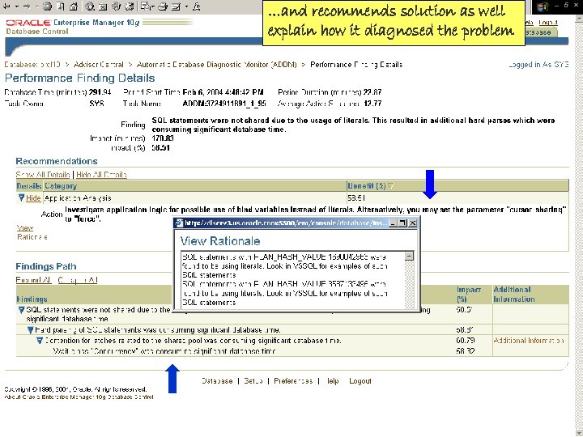Image resolution: width=583 pixels, height=437 pixels.
Task: Maximize the View Rationale popup window
Action: pos(402,223)
